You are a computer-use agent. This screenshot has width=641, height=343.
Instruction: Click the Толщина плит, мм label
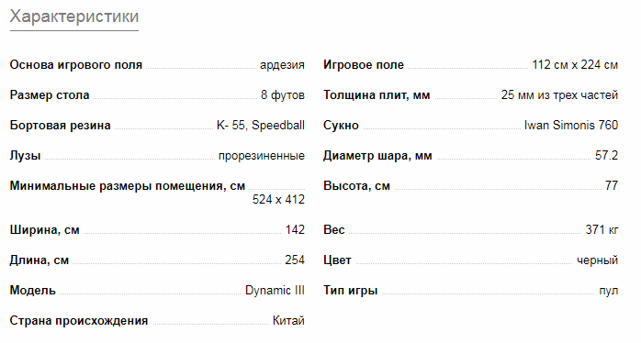click(377, 95)
